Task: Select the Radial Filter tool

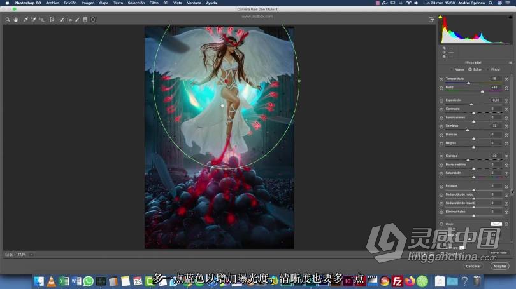Action: click(93, 20)
